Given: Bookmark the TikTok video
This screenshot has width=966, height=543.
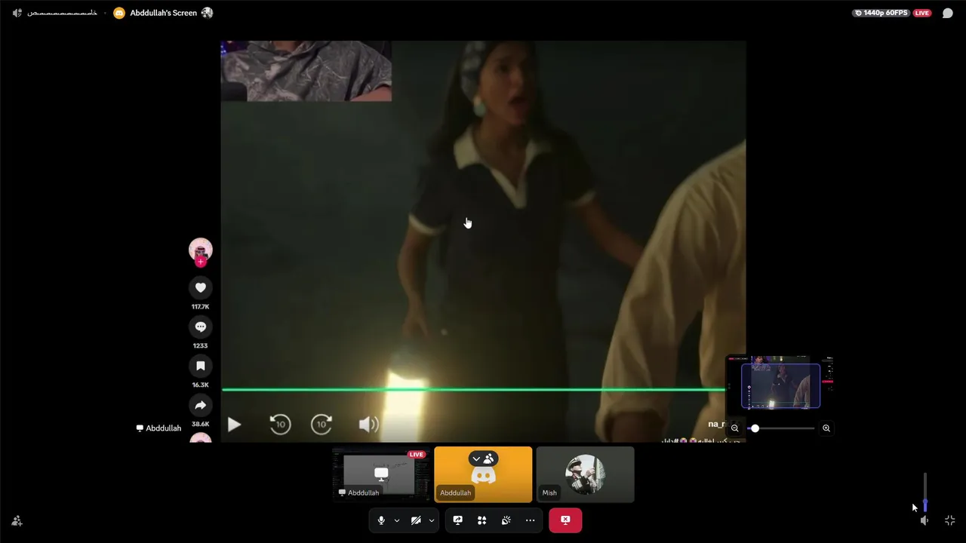Looking at the screenshot, I should pos(201,366).
